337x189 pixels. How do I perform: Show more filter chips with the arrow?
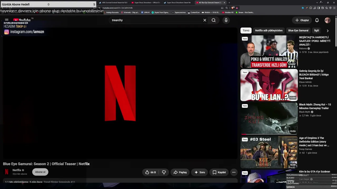tap(328, 30)
